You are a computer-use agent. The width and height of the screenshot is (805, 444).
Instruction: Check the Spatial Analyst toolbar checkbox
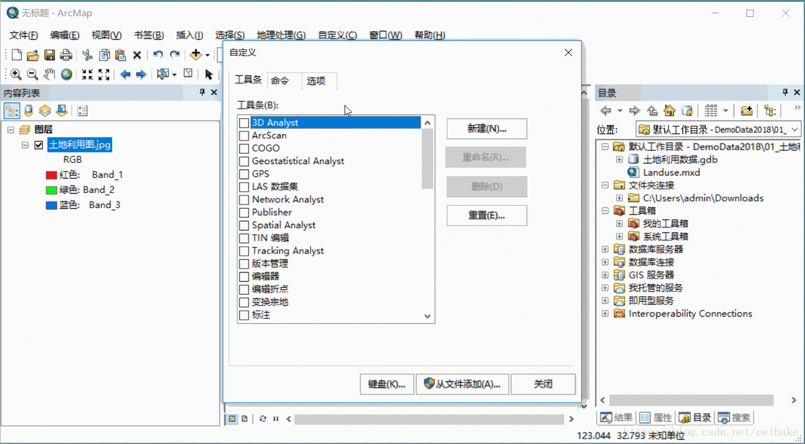coord(244,226)
